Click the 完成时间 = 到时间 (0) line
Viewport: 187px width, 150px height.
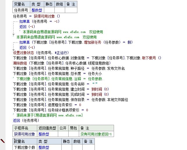pos(61,94)
